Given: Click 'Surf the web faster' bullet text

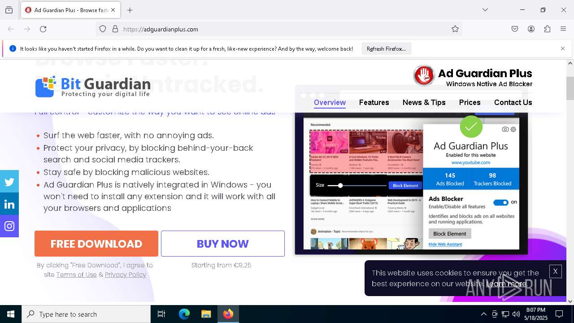Looking at the screenshot, I should click(129, 135).
